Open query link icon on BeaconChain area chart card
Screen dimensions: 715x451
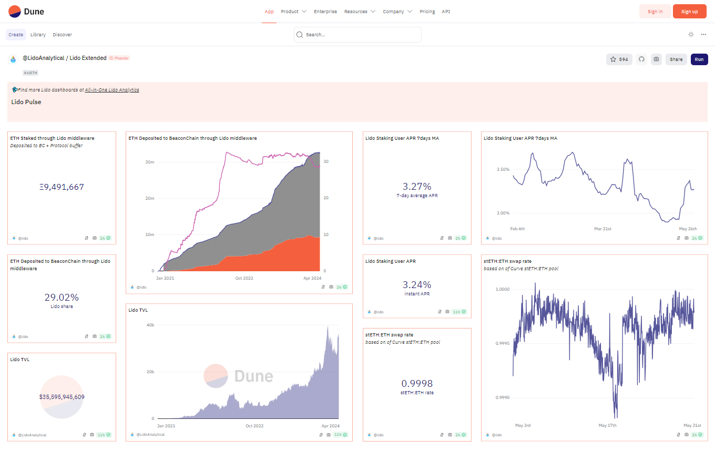point(323,287)
